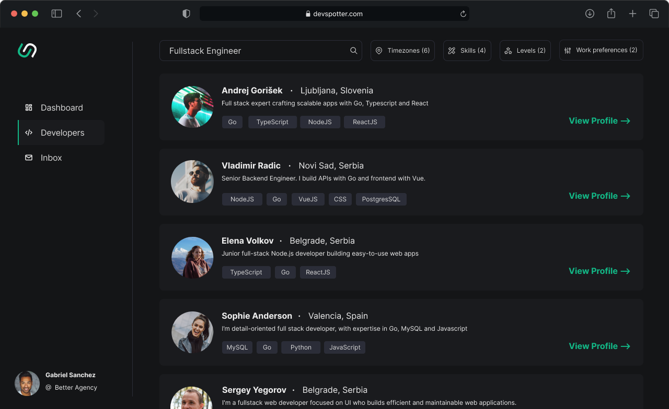View Vladimir Radic's profile

pyautogui.click(x=599, y=196)
